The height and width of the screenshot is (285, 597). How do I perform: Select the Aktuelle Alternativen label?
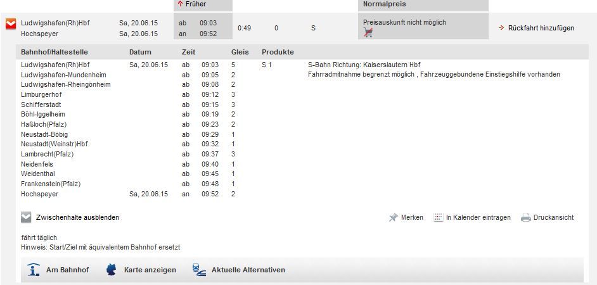(x=248, y=270)
